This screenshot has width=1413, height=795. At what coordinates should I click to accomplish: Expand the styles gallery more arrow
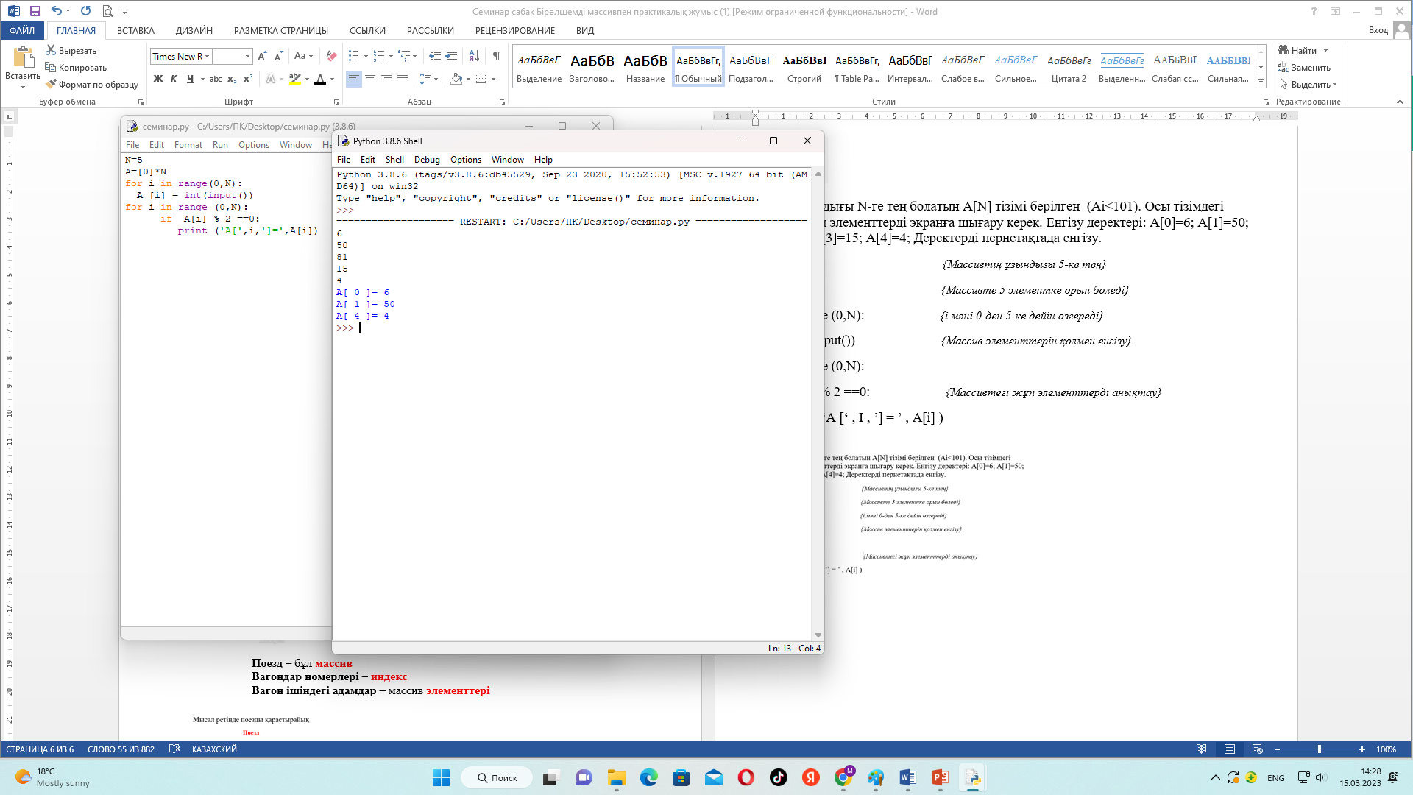point(1261,81)
